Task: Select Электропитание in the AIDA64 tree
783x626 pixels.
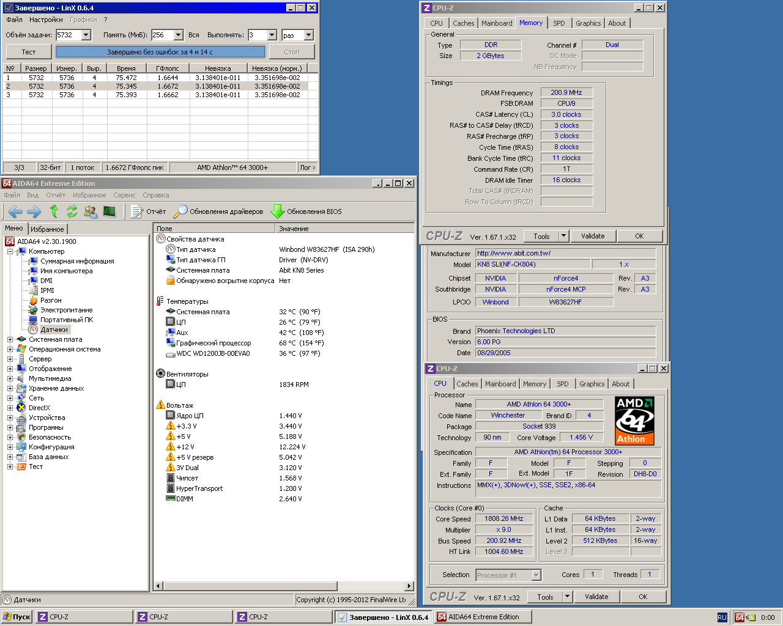Action: tap(66, 310)
